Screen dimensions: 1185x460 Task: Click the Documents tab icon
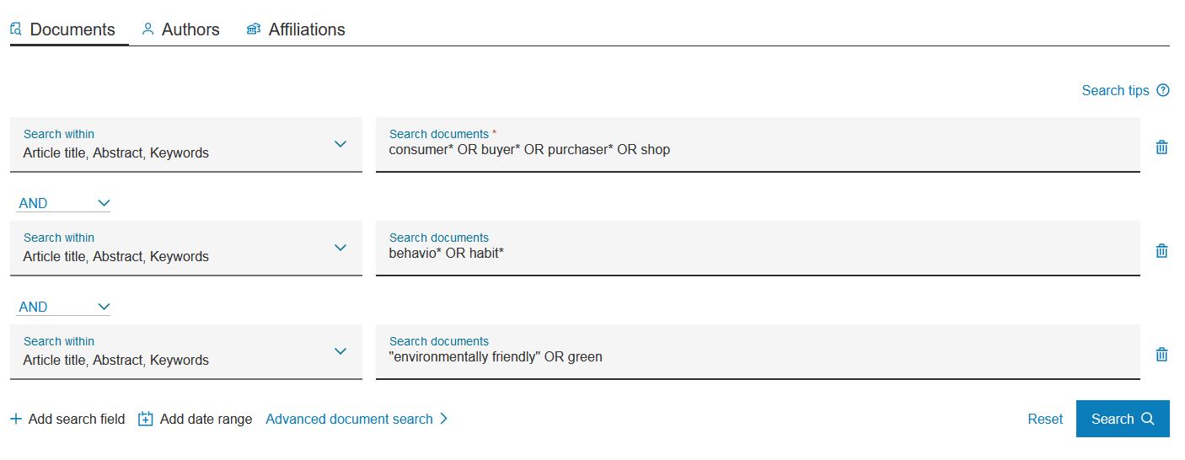coord(16,29)
